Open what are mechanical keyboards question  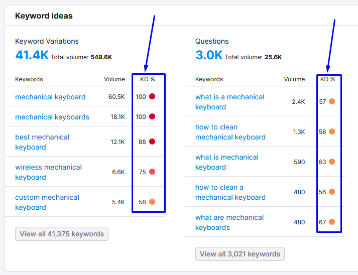point(229,222)
